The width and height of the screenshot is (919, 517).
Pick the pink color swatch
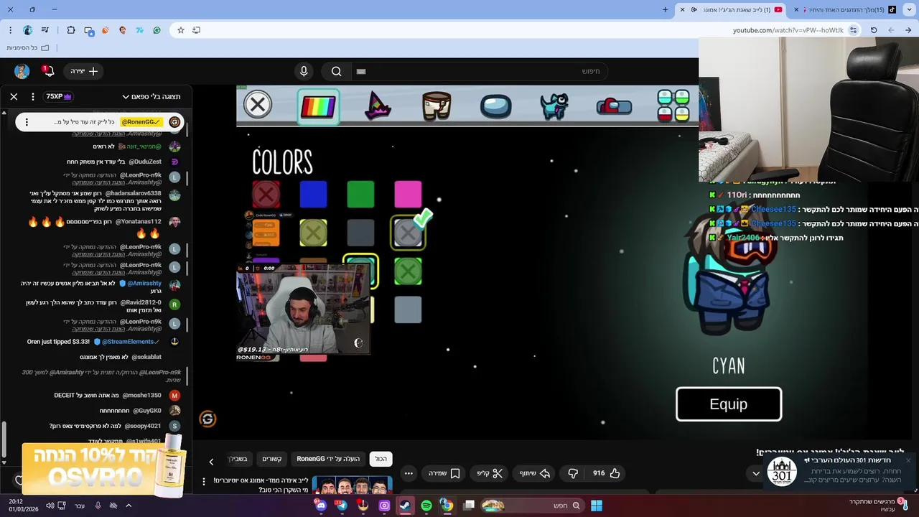(408, 194)
